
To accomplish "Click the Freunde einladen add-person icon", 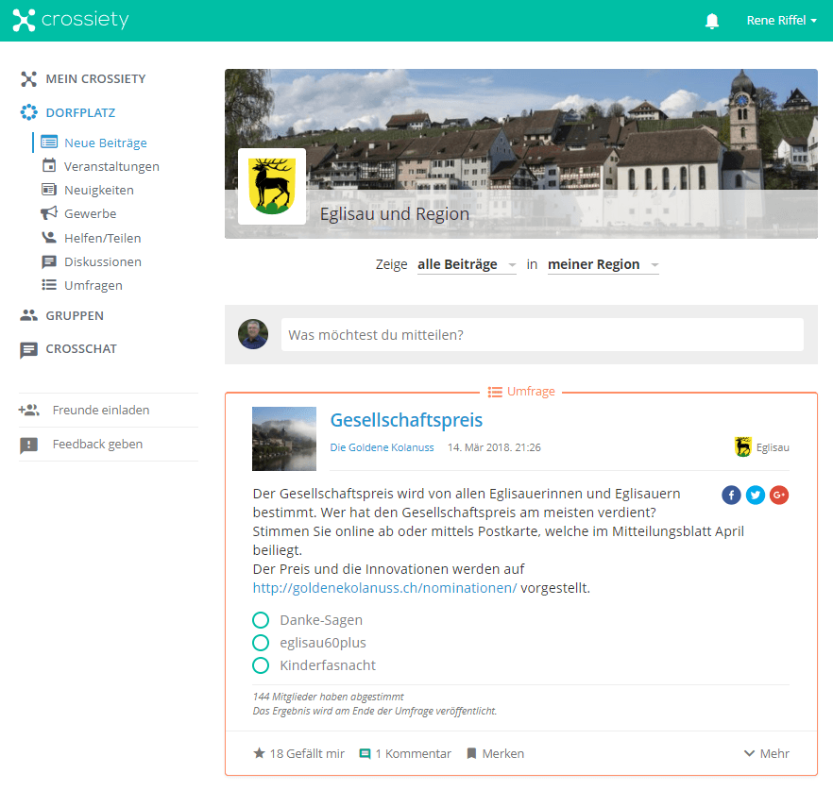I will coord(29,410).
